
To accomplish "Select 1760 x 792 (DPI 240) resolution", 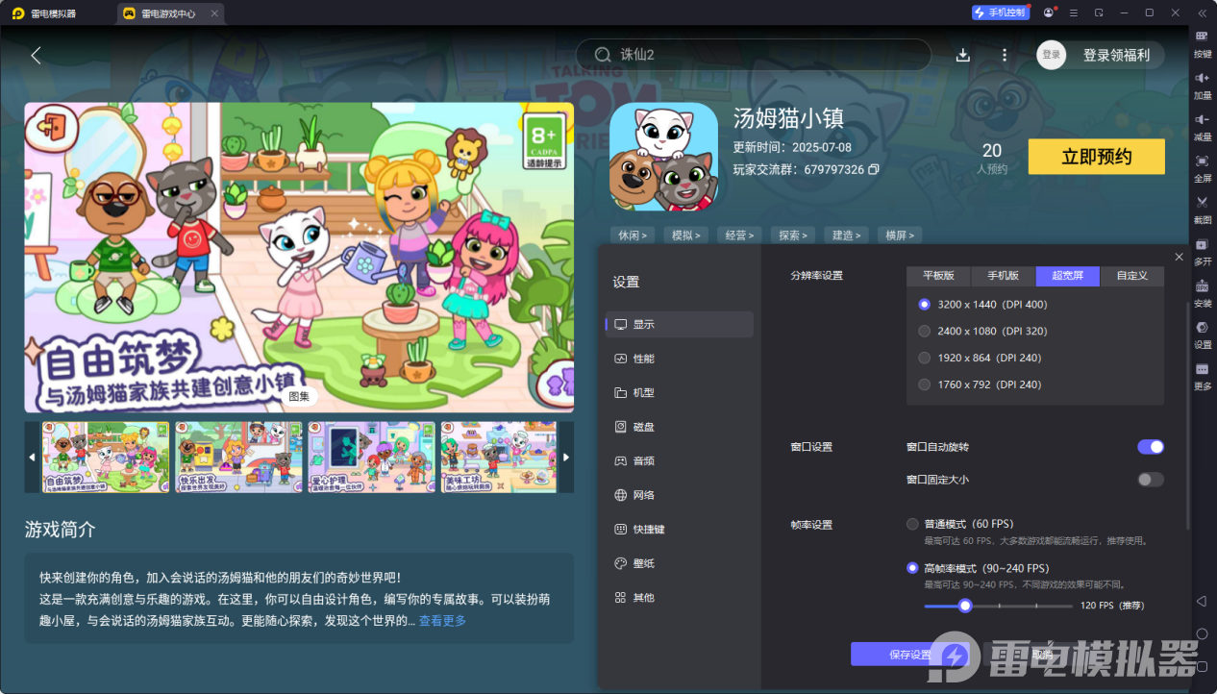I will [x=925, y=384].
